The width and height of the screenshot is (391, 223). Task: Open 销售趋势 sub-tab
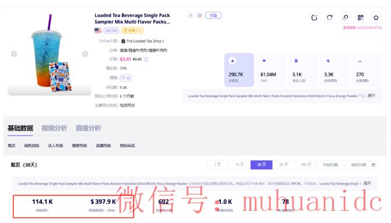31,146
